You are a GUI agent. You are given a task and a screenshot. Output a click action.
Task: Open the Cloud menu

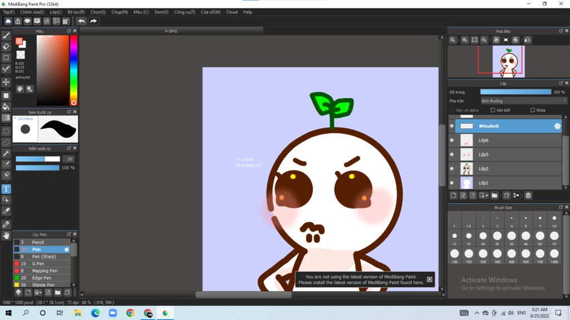pos(232,12)
